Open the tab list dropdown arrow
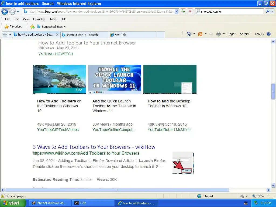The width and height of the screenshot is (276, 207). pyautogui.click(x=10, y=35)
